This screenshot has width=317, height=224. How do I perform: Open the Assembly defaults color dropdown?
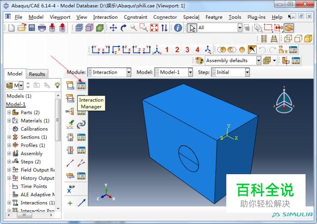pos(258,60)
